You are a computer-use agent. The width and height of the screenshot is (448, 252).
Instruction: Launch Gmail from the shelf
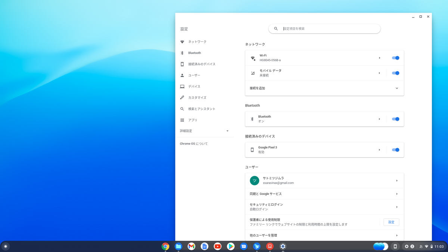[192, 246]
